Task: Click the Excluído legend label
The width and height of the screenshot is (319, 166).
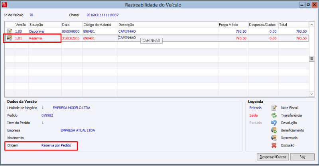Action: [x=256, y=123]
